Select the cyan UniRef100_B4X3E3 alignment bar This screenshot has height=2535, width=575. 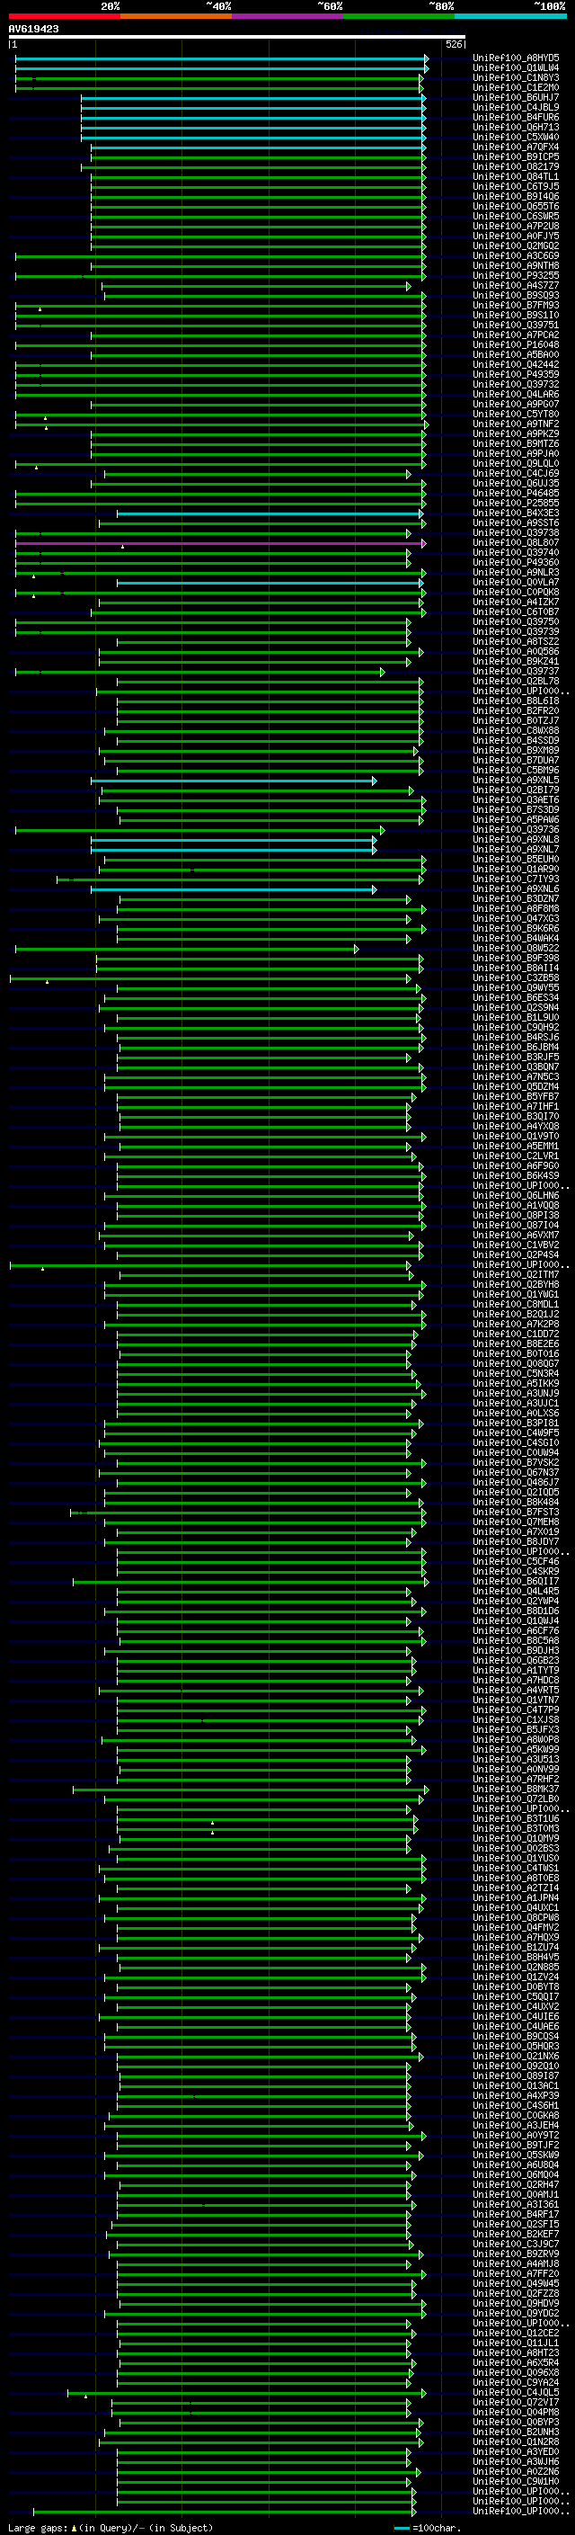coord(270,513)
